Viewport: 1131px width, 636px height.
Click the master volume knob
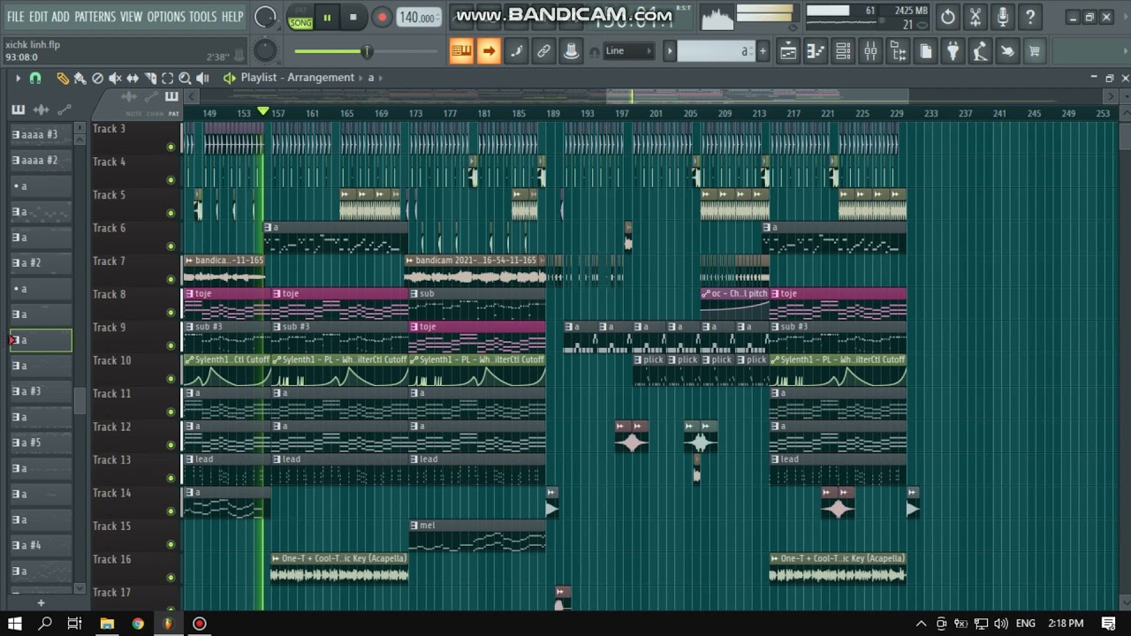265,17
